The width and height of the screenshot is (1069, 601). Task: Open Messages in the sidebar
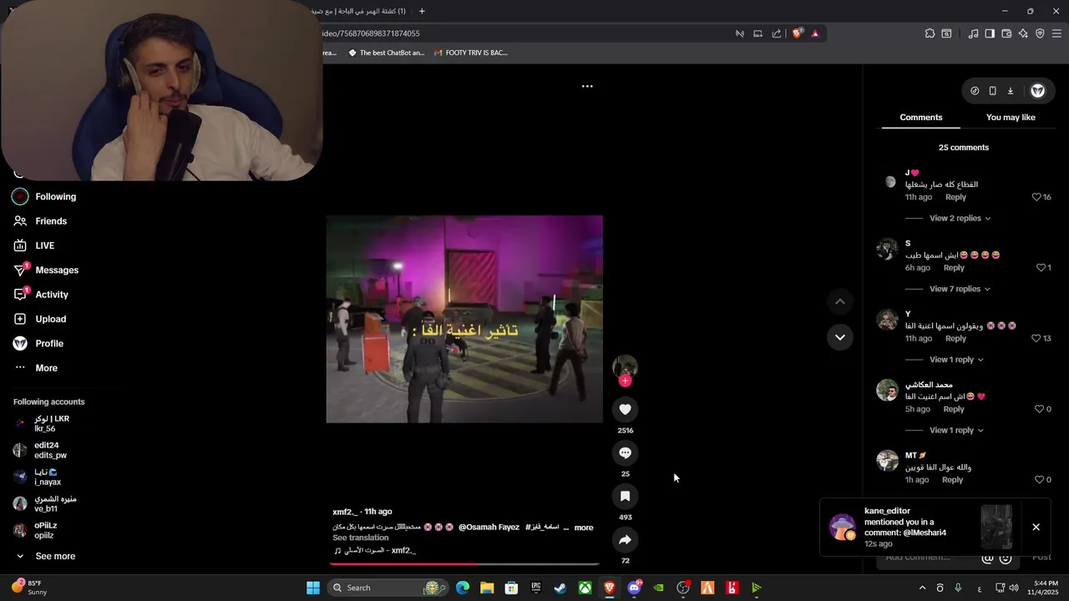(56, 270)
